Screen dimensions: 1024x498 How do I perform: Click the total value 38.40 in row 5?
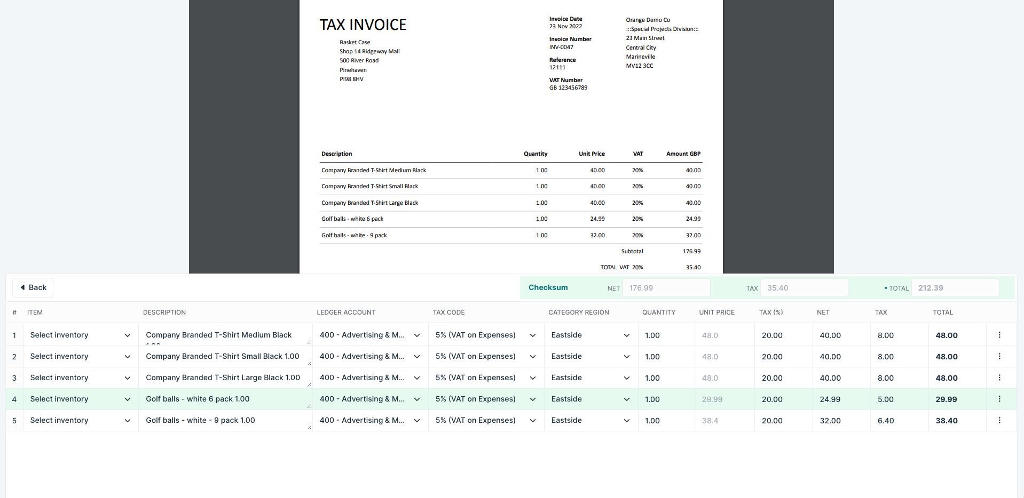coord(947,421)
